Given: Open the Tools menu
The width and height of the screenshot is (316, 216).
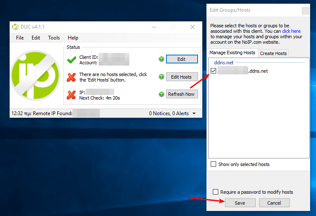Looking at the screenshot, I should pyautogui.click(x=54, y=38).
